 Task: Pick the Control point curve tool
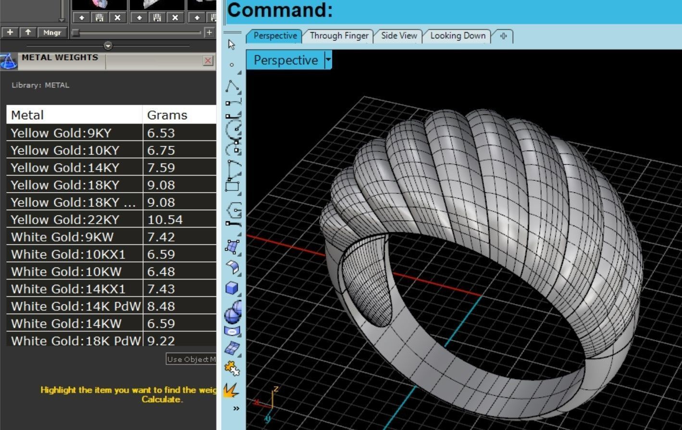(233, 102)
